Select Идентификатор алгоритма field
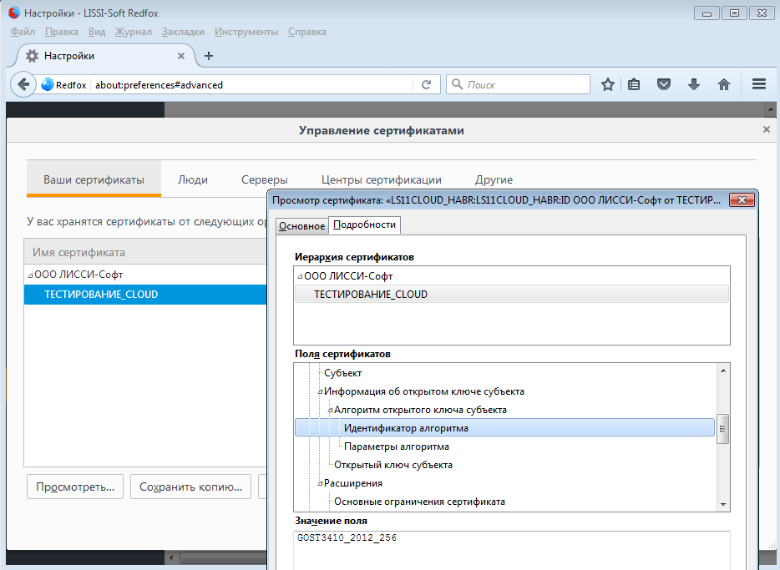Image resolution: width=780 pixels, height=570 pixels. (504, 428)
